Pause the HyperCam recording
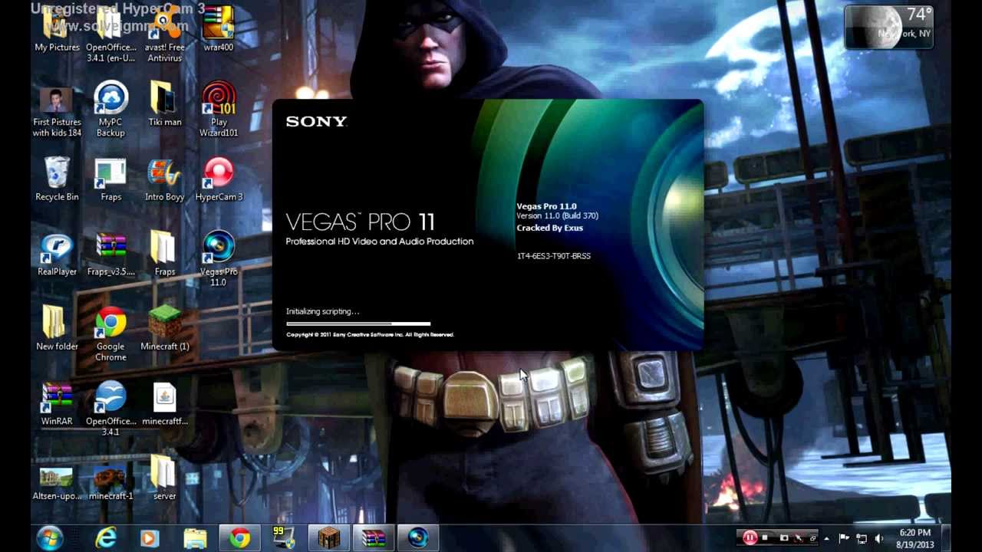The width and height of the screenshot is (982, 552). click(x=750, y=538)
